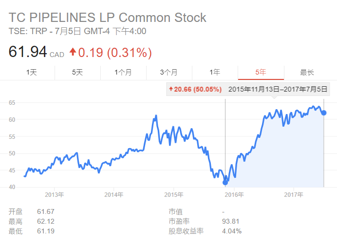Switch to the 5天 range tab
337x248 pixels.
point(77,73)
